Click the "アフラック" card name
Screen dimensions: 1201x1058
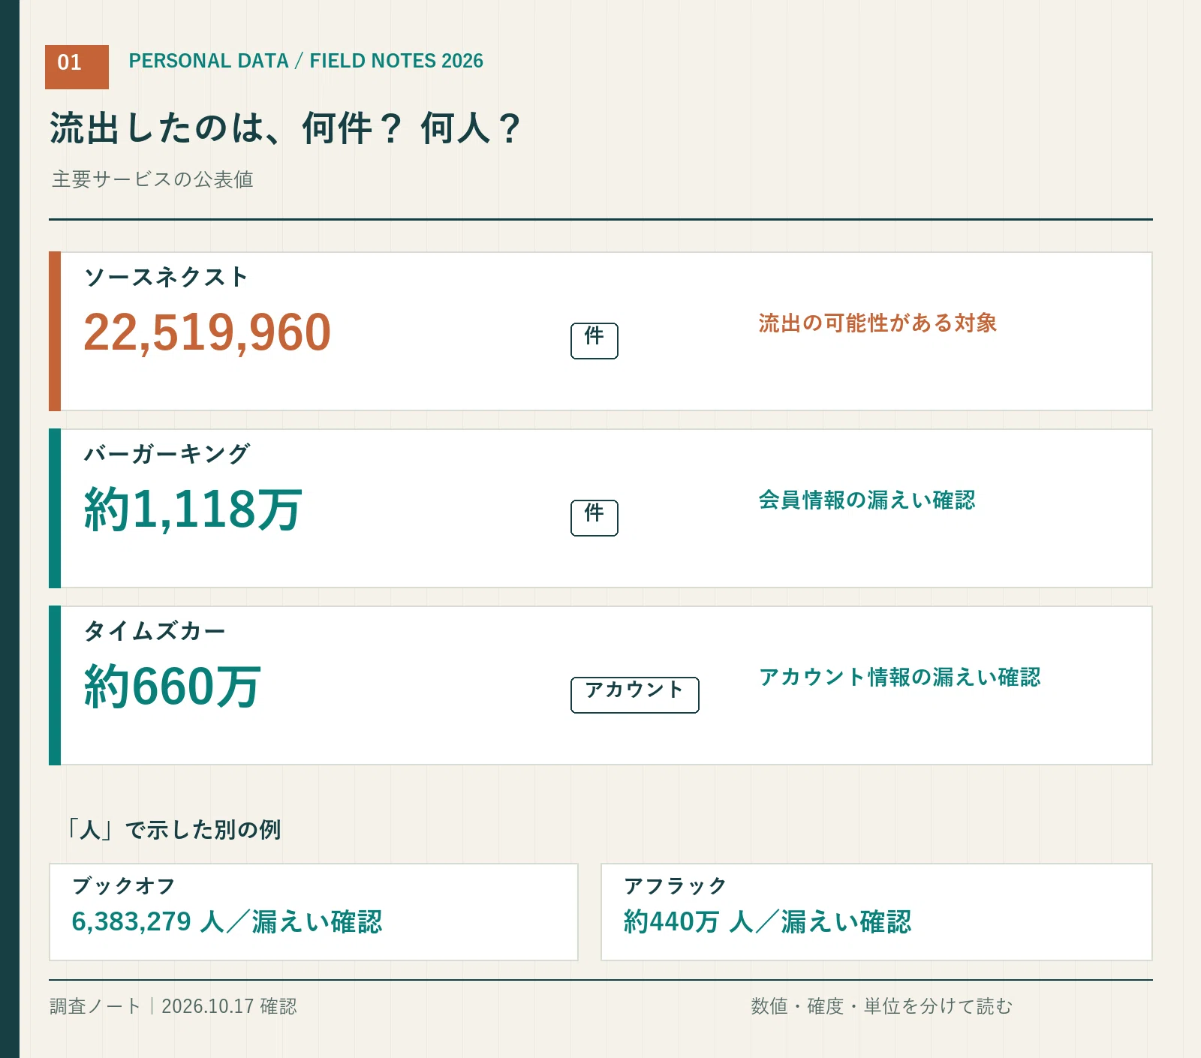(x=676, y=886)
